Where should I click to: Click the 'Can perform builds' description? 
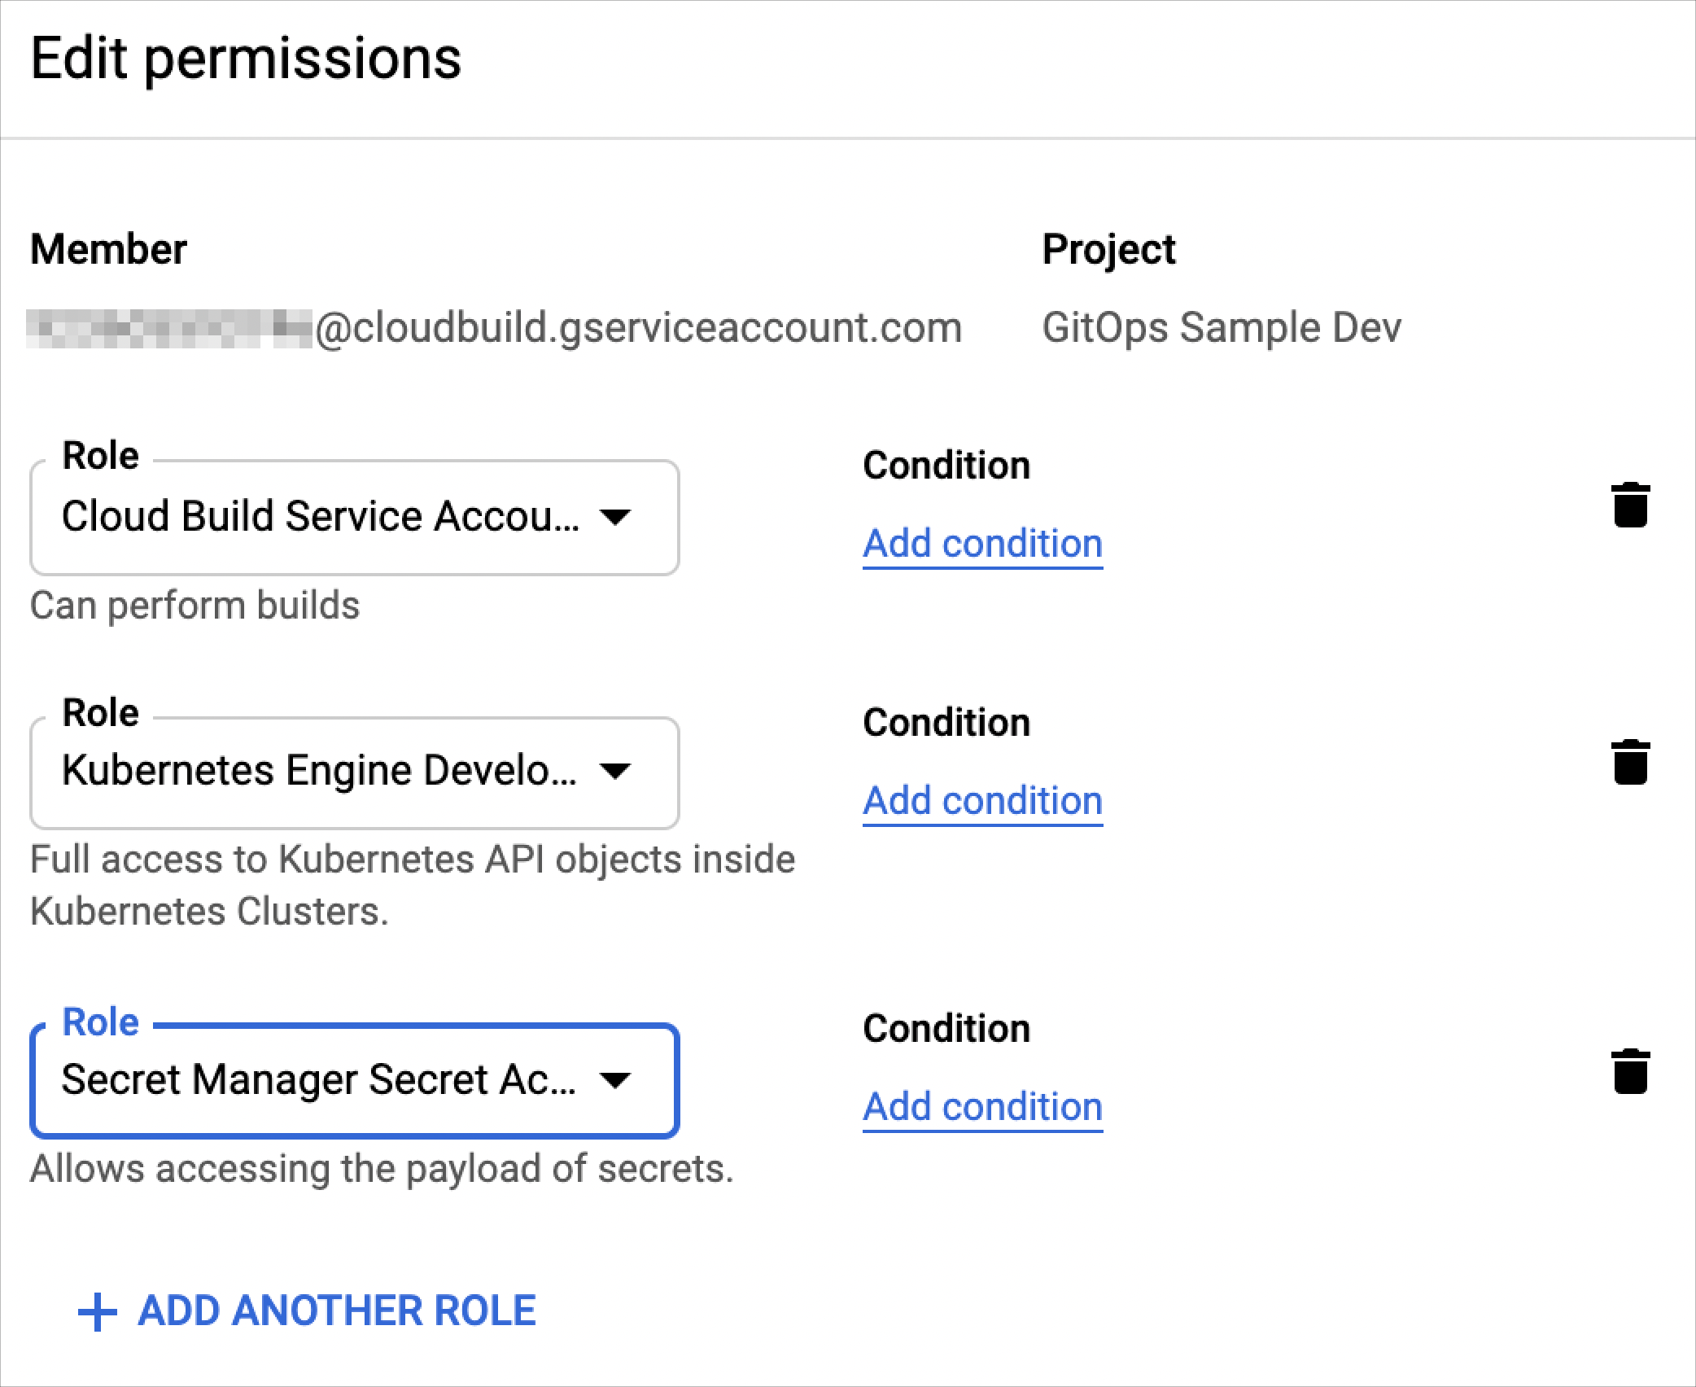coord(195,606)
